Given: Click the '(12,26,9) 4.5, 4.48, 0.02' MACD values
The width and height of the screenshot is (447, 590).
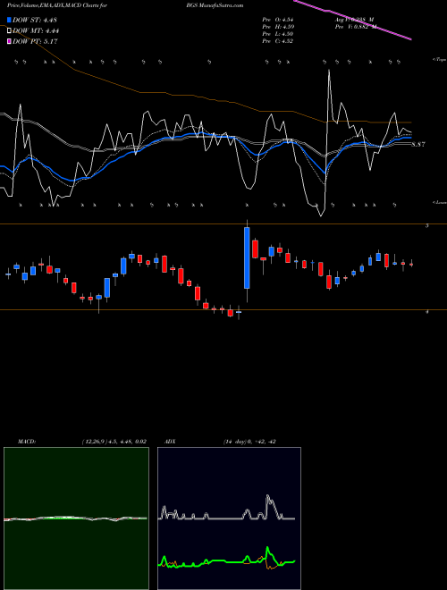Looking at the screenshot, I should click(114, 442).
